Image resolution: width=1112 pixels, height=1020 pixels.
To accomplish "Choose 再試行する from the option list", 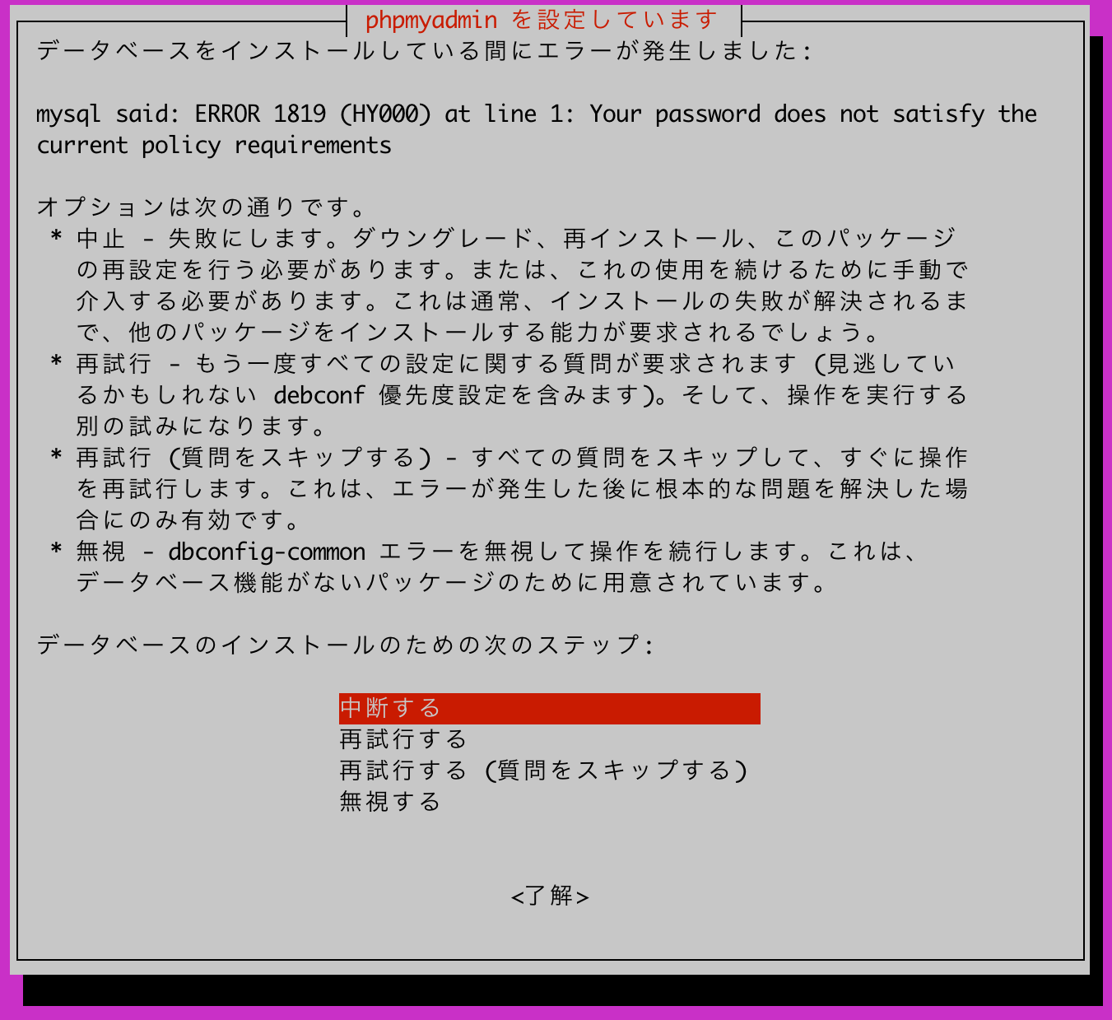I will pos(403,739).
